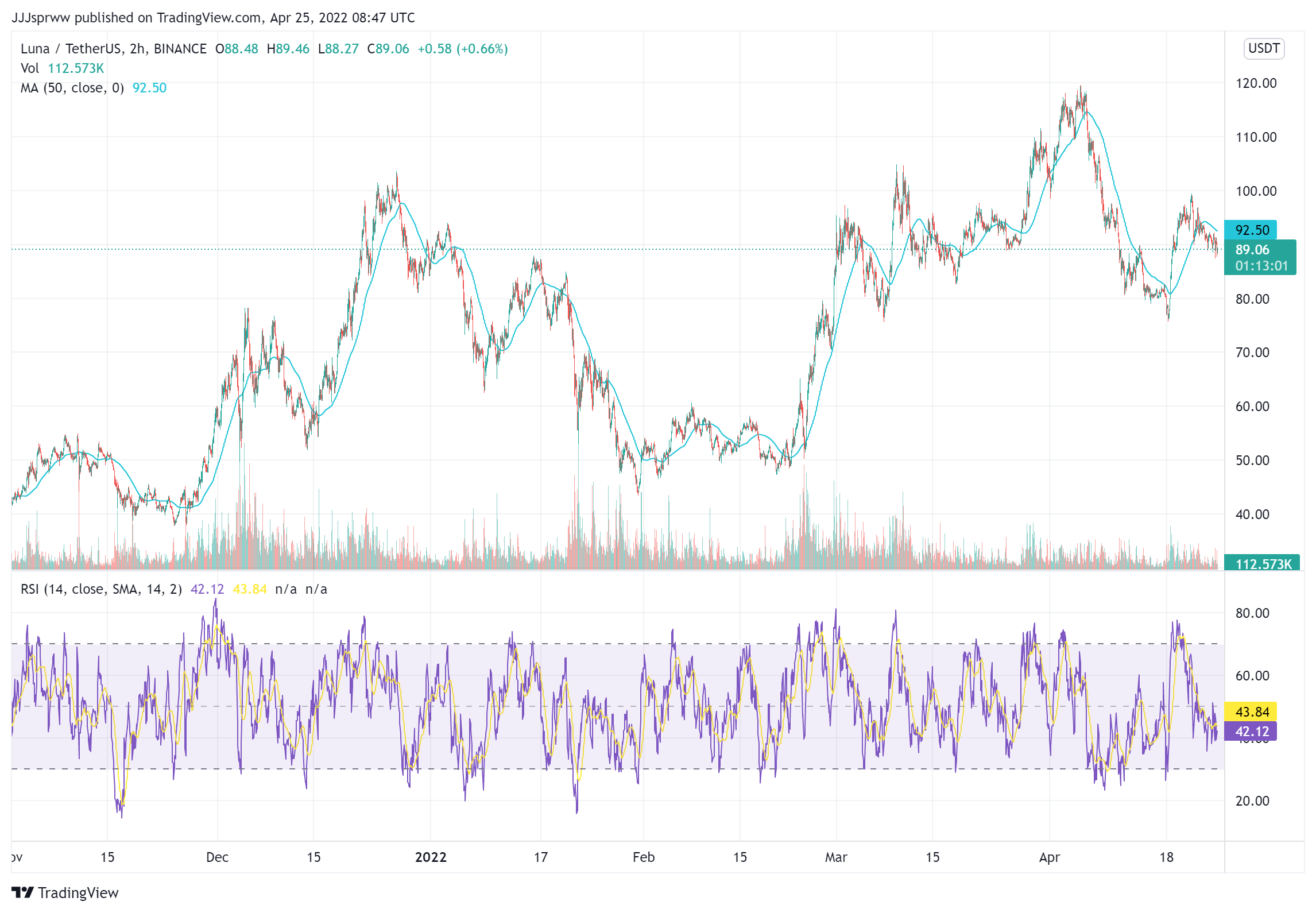Select the MA (50, close, 0) indicator label
This screenshot has width=1316, height=913.
(72, 88)
